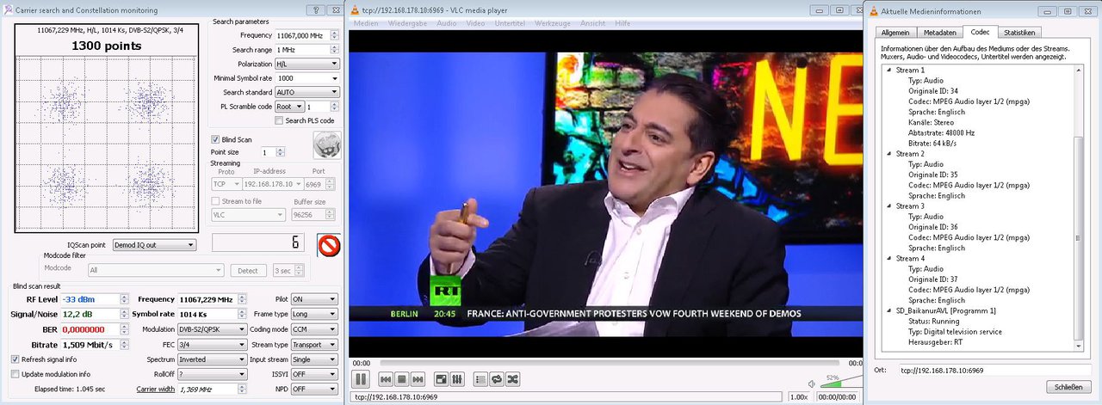Show the VLC playlist

480,379
